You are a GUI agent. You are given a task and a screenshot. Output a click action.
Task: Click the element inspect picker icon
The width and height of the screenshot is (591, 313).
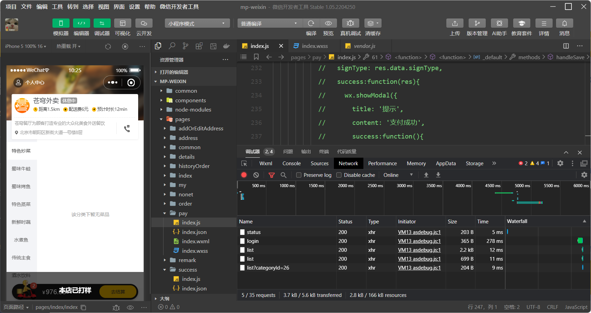(244, 163)
